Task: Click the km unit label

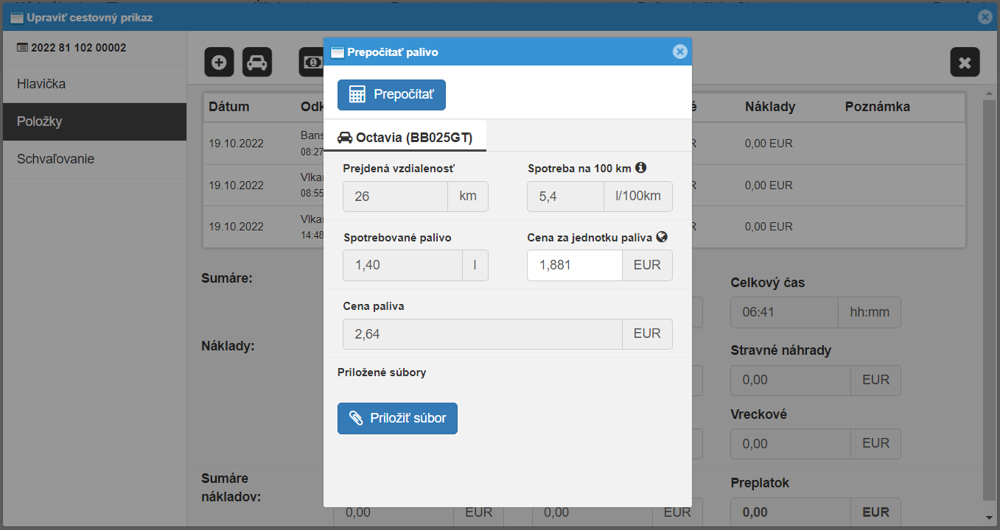Action: point(468,197)
